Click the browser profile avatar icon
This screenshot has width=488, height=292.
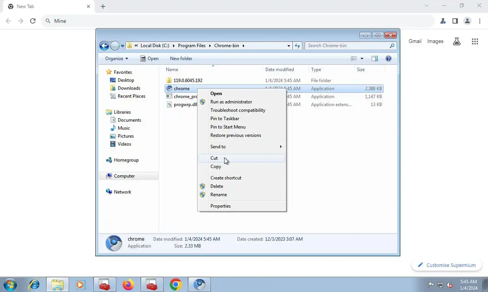click(x=467, y=21)
